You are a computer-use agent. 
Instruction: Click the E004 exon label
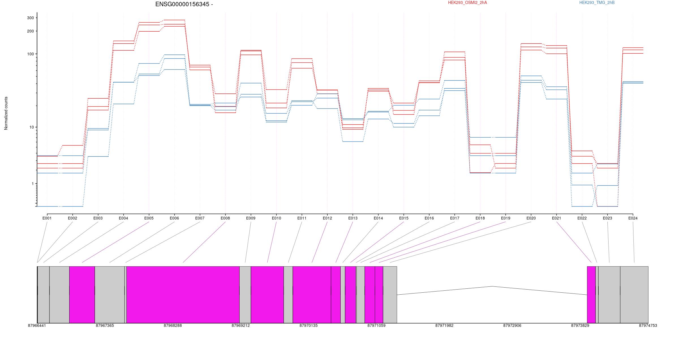pyautogui.click(x=123, y=218)
